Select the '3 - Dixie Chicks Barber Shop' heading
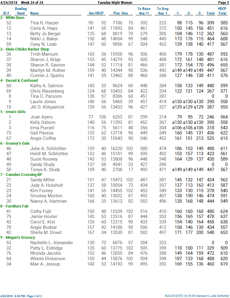This screenshot has width=230, height=298. (25, 49)
